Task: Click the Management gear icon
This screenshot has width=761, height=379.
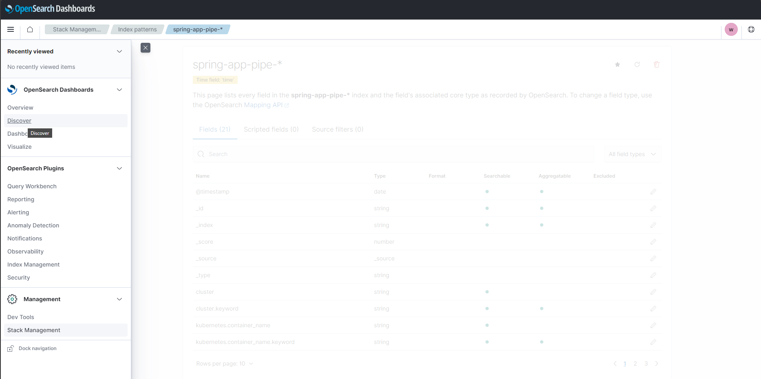Action: point(12,299)
